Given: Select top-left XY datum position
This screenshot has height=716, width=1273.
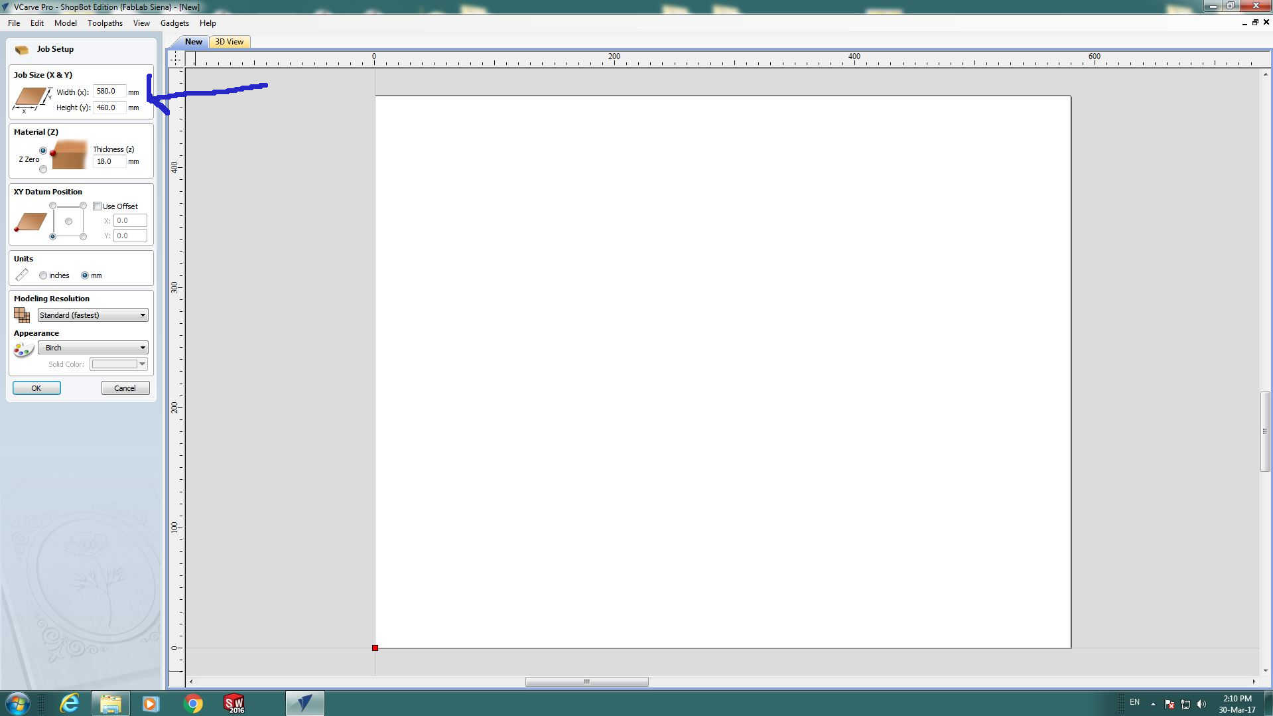Looking at the screenshot, I should click(52, 206).
